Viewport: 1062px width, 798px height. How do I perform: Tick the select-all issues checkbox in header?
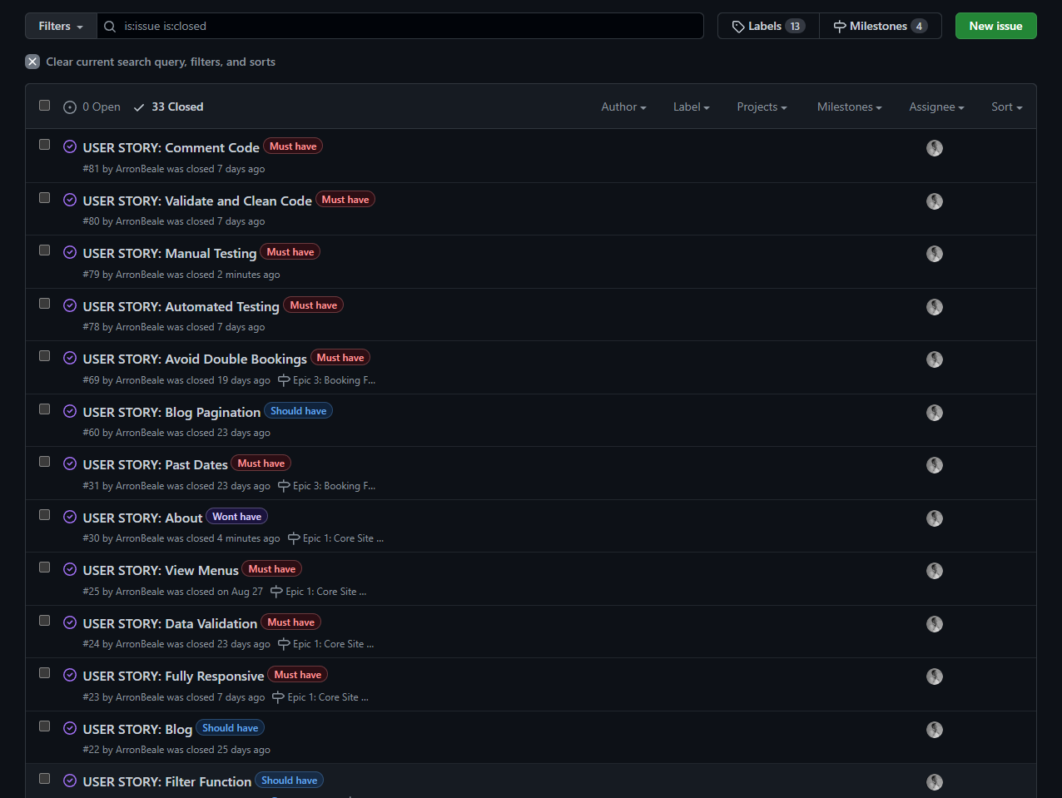(45, 106)
